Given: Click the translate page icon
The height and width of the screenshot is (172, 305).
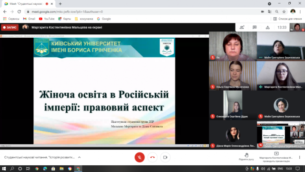Looking at the screenshot, I should [270, 11].
